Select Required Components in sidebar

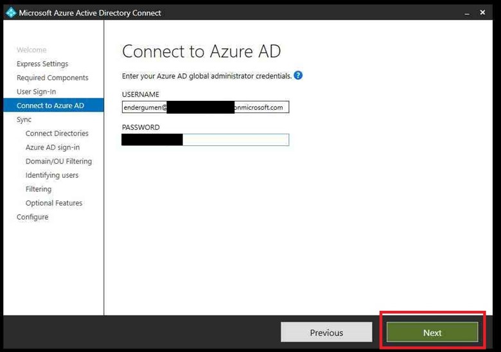pyautogui.click(x=53, y=78)
